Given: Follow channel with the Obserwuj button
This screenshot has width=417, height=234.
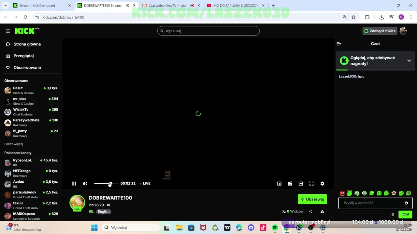Looking at the screenshot, I should (x=312, y=199).
